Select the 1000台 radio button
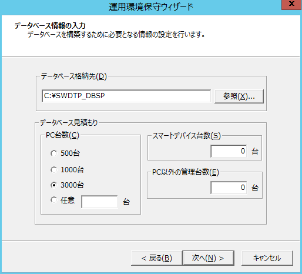Image resolution: width=302 pixels, height=274 pixels. (53, 169)
